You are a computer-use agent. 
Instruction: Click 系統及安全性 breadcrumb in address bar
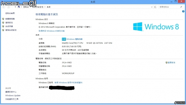point(38,7)
